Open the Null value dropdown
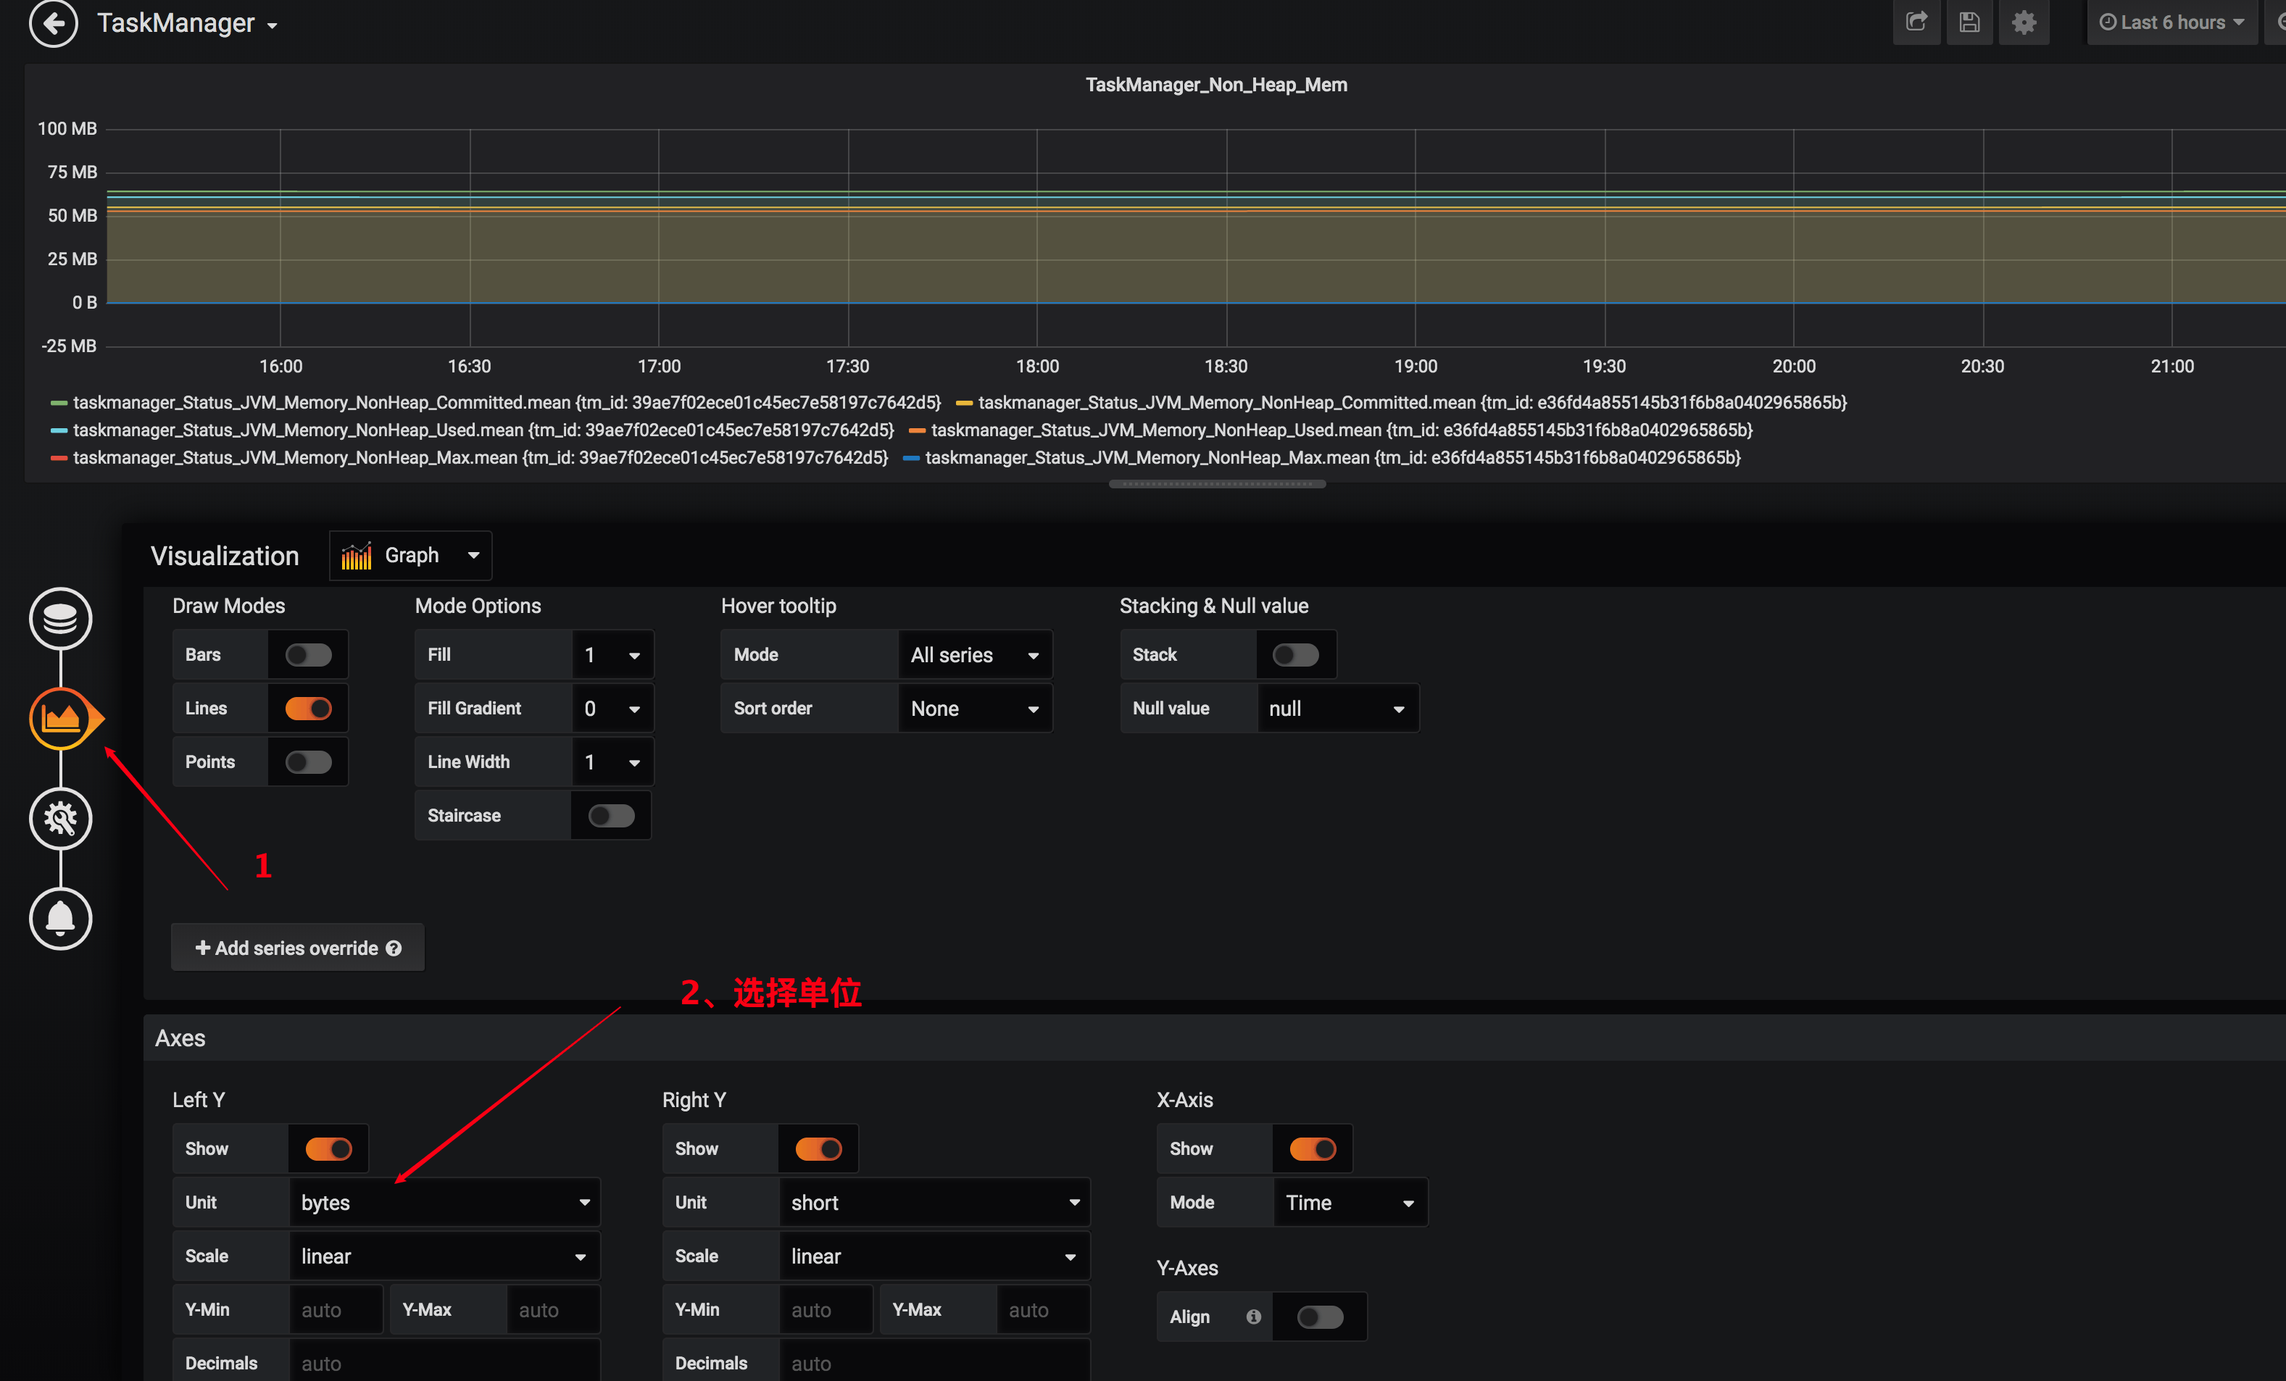2286x1381 pixels. [1337, 709]
